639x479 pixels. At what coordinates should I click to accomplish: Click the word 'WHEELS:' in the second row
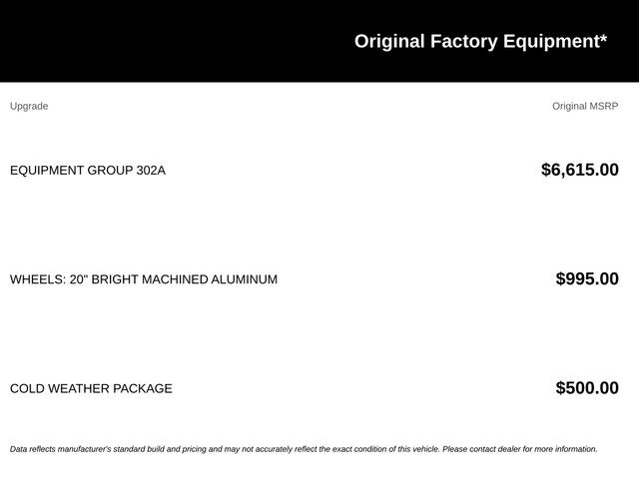click(38, 279)
